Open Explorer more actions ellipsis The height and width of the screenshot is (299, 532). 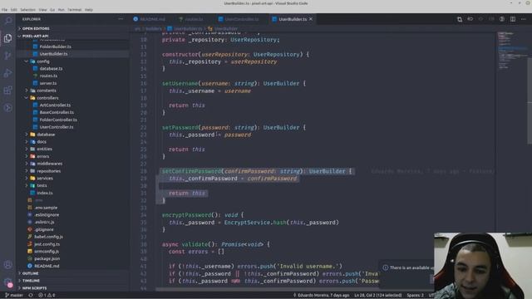click(121, 19)
